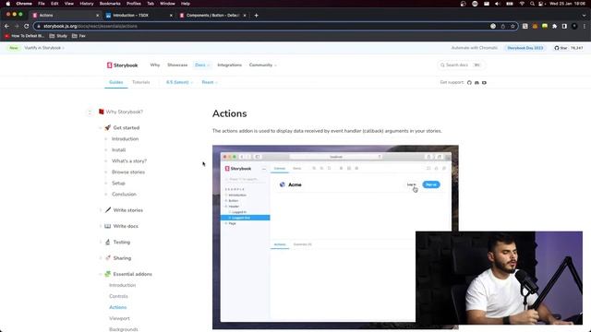Click the icon beside Essential addons
The height and width of the screenshot is (332, 591).
(x=108, y=274)
